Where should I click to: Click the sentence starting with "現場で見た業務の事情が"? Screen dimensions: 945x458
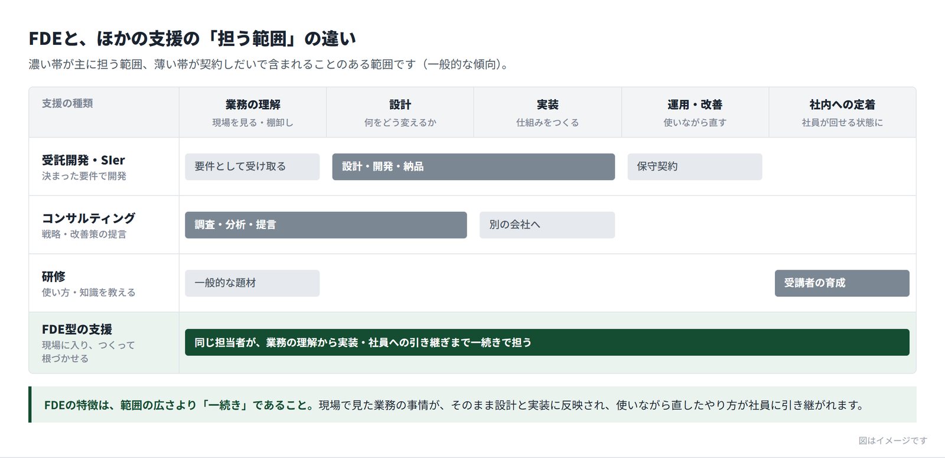593,405
